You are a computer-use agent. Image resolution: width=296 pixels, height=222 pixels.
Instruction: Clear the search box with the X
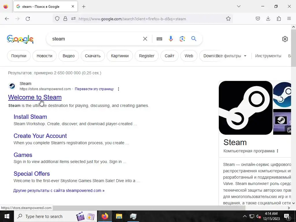point(145,39)
